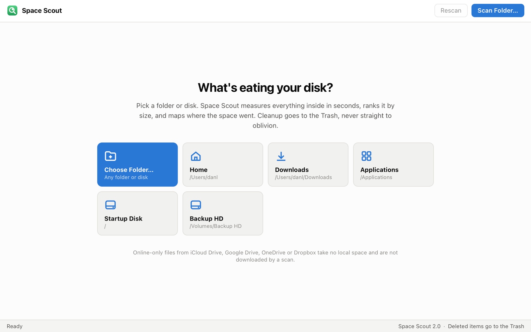
Task: Scan the Home folder card title
Action: [198, 170]
